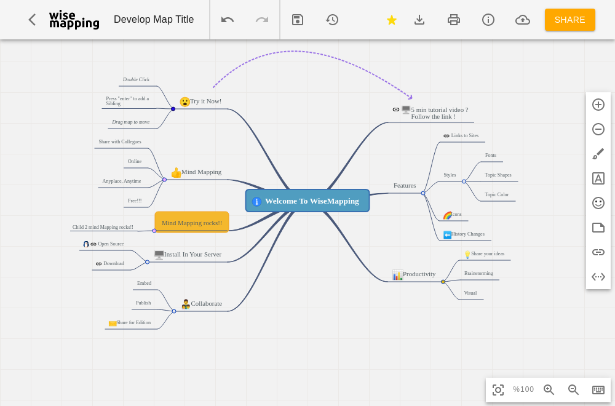The image size is (615, 406).
Task: Click the %100 zoom level indicator
Action: pos(523,389)
